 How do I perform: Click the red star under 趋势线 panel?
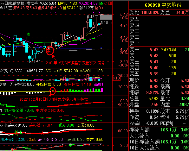pyautogui.click(x=42, y=133)
